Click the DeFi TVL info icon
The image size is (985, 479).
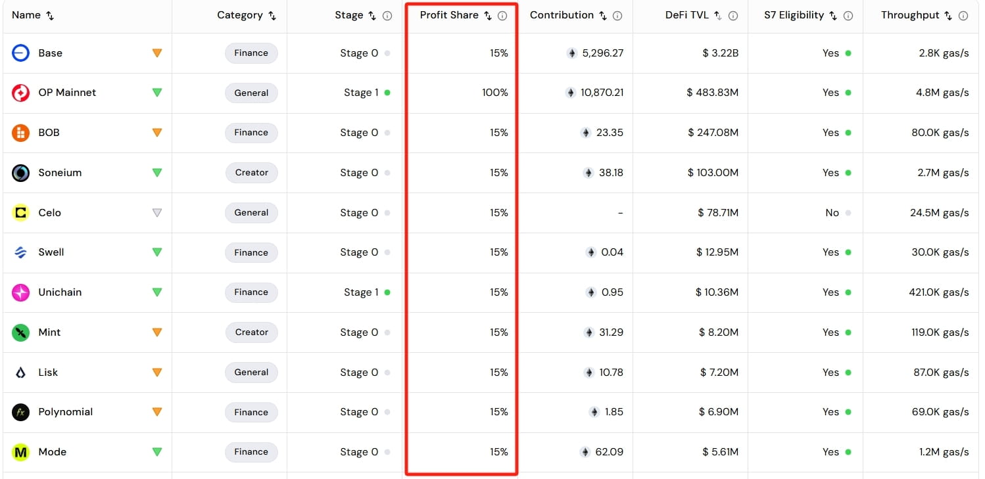733,16
